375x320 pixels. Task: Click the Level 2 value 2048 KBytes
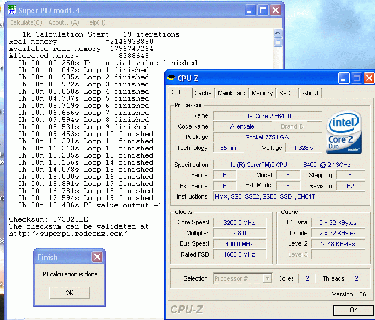[338, 244]
